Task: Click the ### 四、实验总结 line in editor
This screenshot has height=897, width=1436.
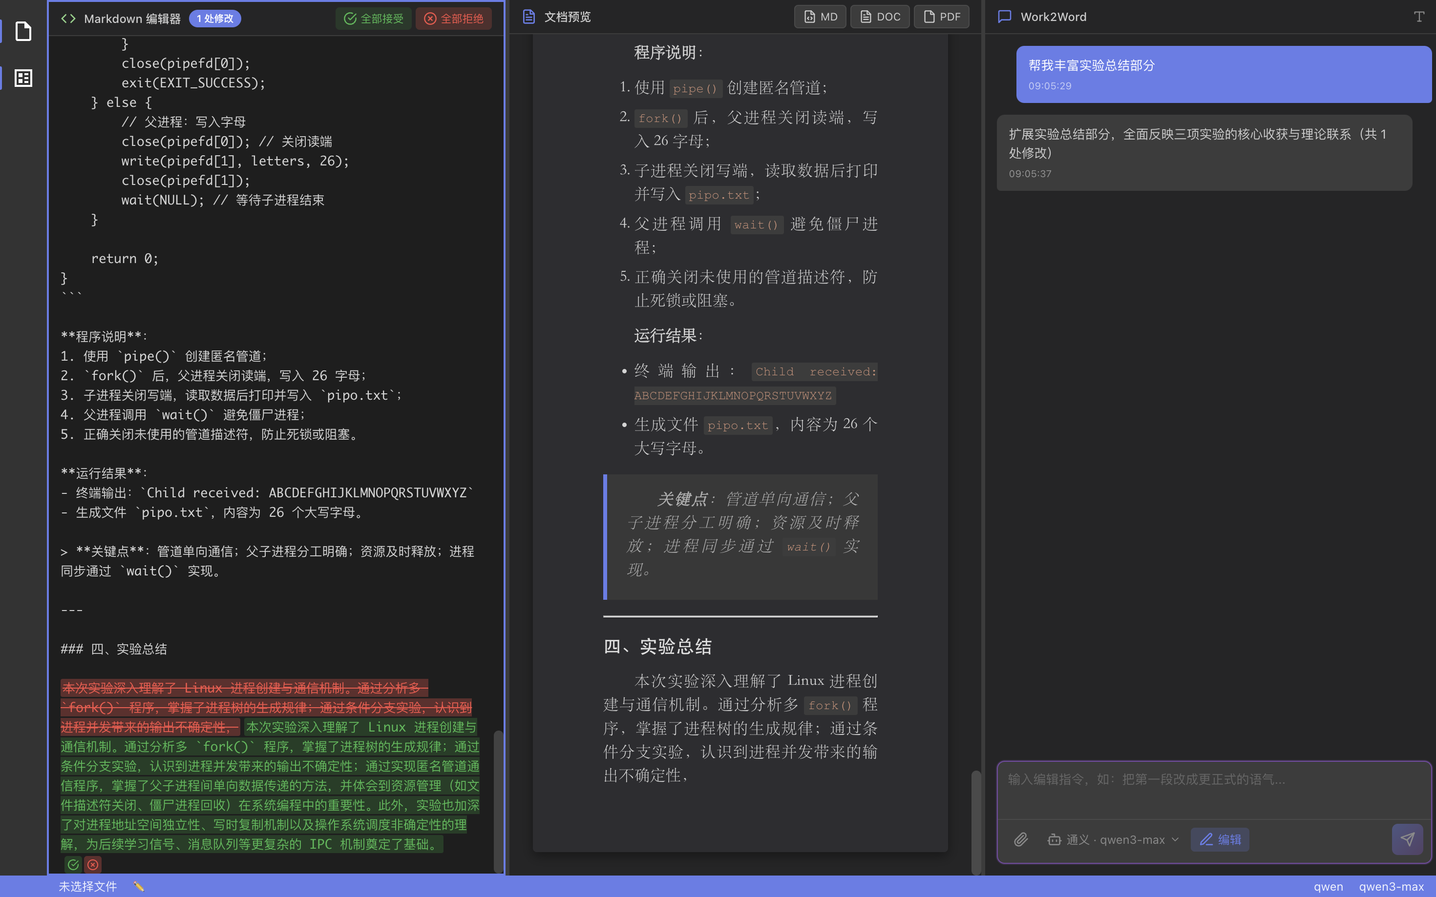Action: pos(114,649)
